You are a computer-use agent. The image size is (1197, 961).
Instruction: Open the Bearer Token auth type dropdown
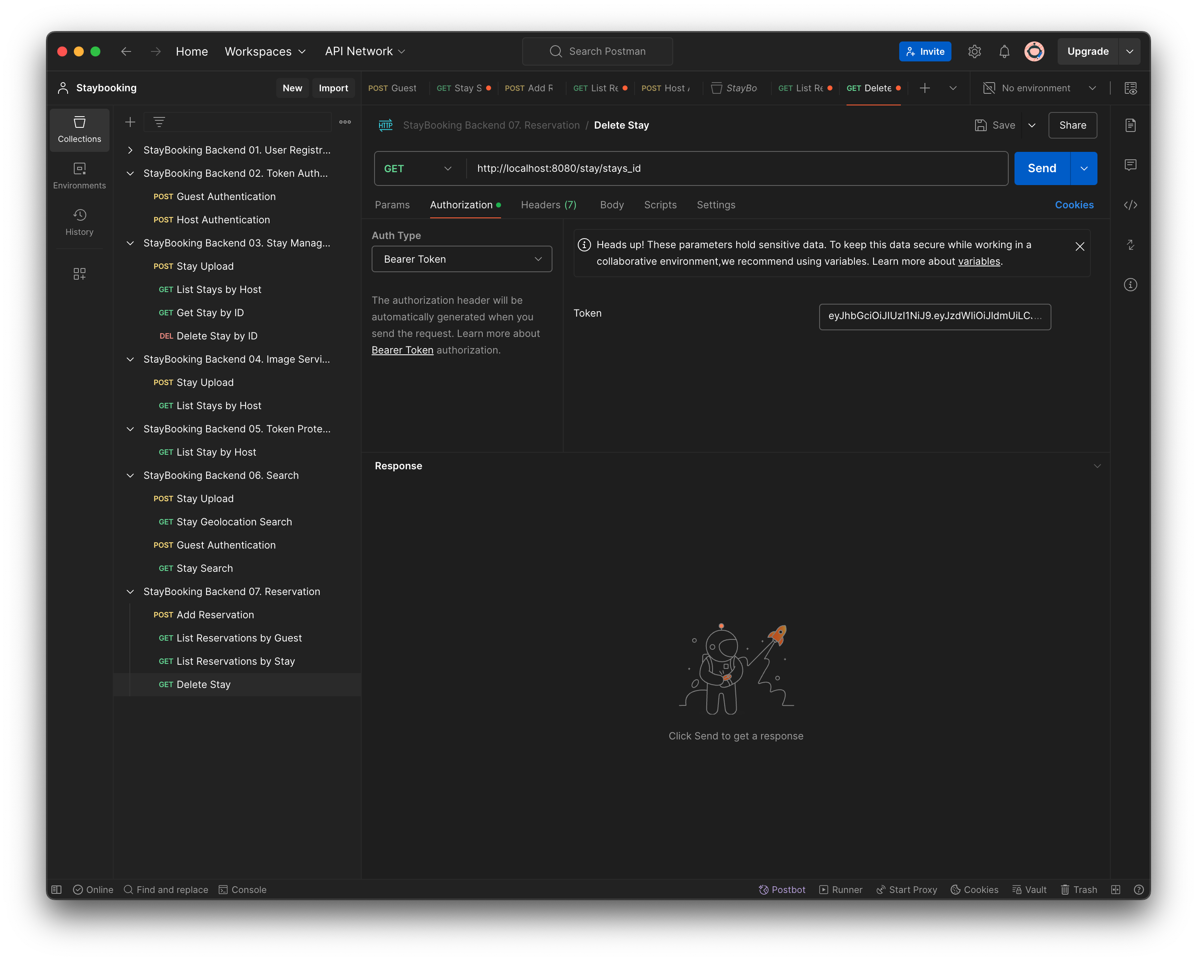coord(461,259)
